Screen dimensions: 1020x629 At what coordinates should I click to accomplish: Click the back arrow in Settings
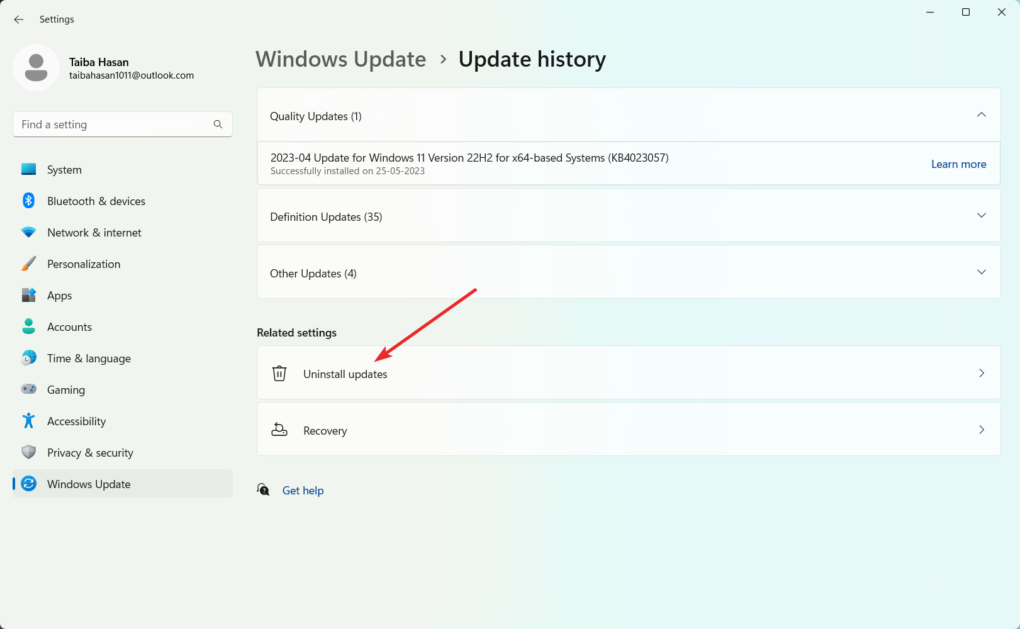click(x=19, y=19)
